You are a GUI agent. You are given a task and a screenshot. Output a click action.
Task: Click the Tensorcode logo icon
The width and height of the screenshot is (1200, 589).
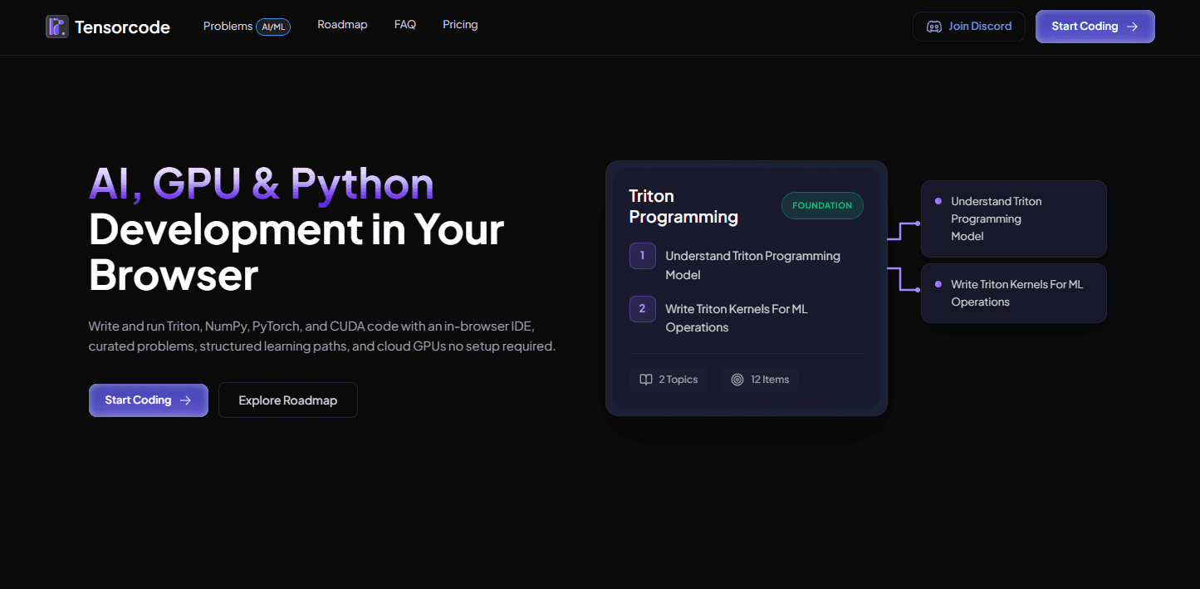[57, 27]
